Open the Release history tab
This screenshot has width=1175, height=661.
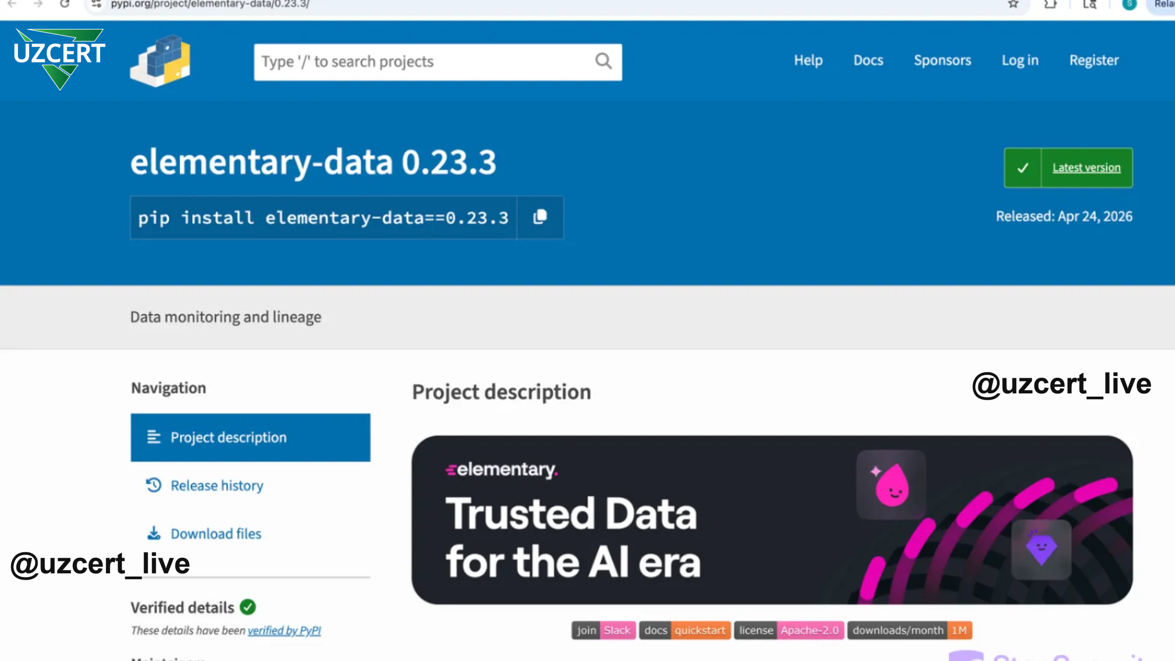[217, 486]
